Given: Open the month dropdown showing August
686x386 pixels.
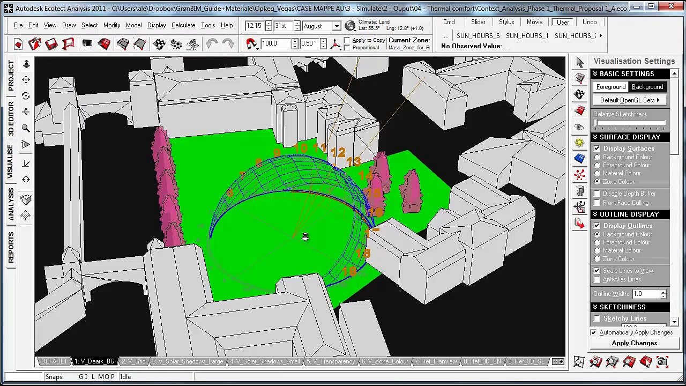Looking at the screenshot, I should (336, 26).
